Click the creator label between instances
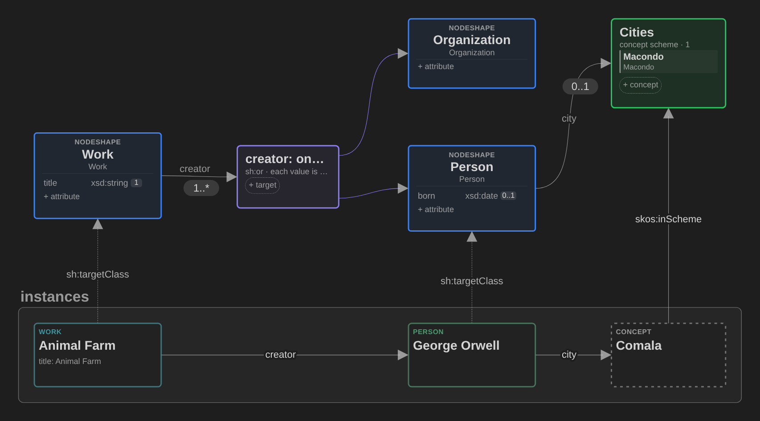This screenshot has width=760, height=421. (280, 355)
